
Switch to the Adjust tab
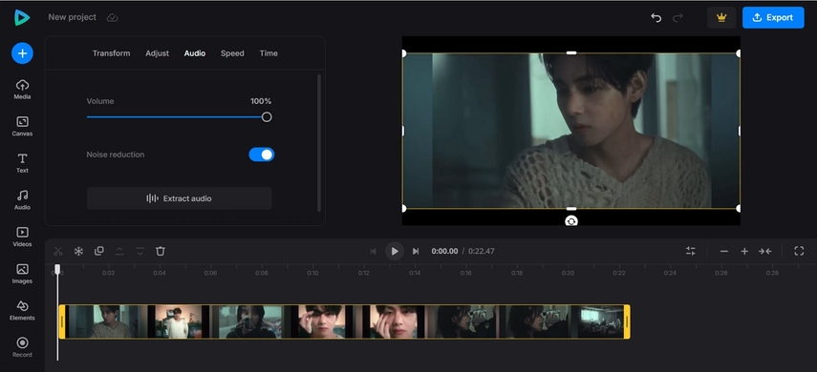(157, 53)
